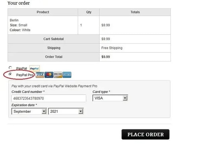
Task: Click the AMEX card icon
Action: tap(67, 74)
